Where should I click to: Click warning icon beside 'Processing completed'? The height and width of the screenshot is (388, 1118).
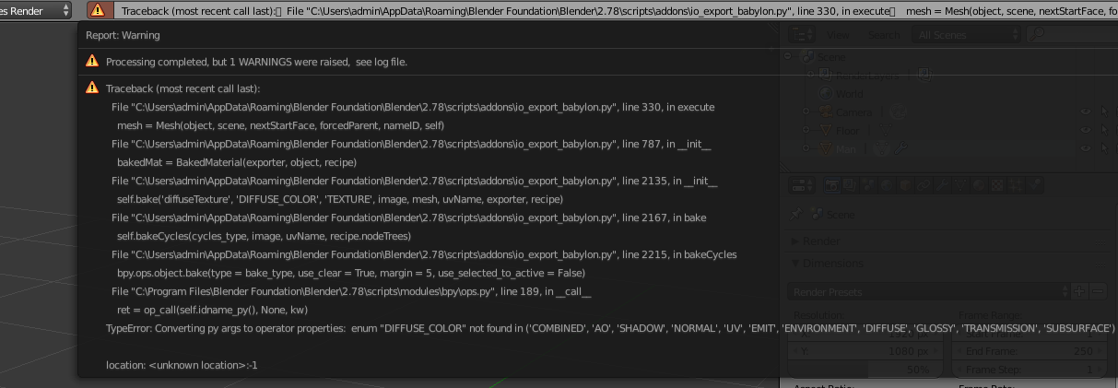[92, 61]
